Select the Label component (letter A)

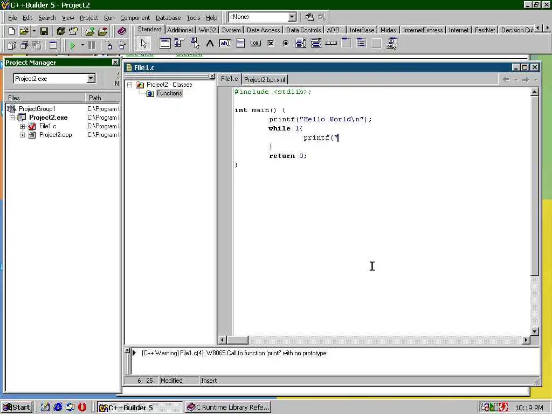pyautogui.click(x=210, y=43)
